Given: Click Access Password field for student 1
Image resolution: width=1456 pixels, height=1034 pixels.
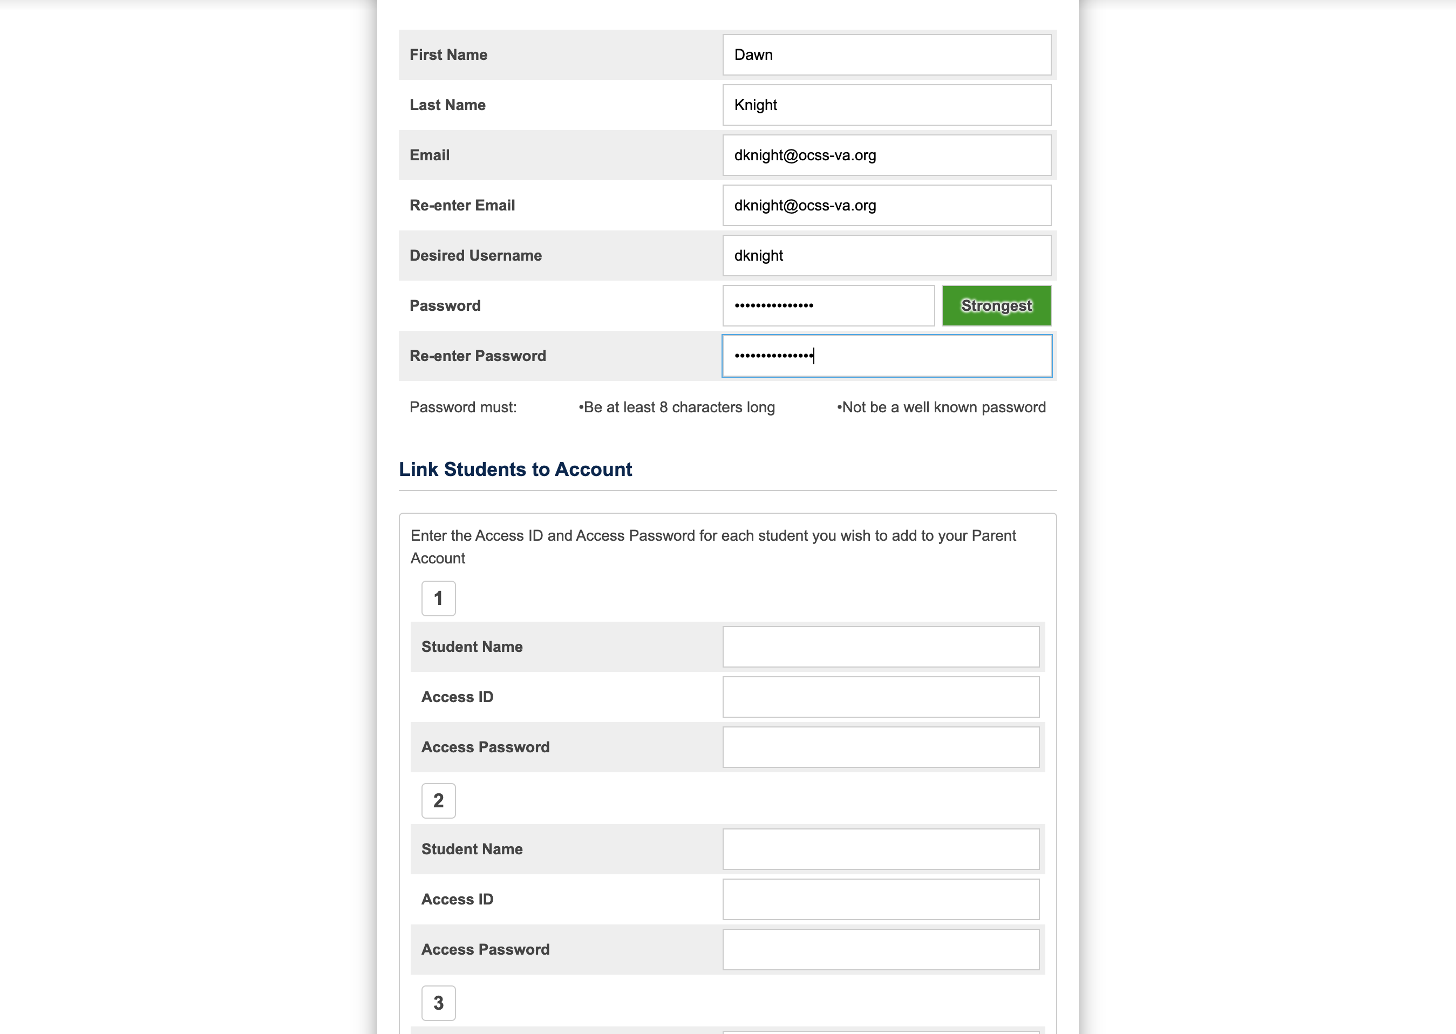Looking at the screenshot, I should click(881, 747).
